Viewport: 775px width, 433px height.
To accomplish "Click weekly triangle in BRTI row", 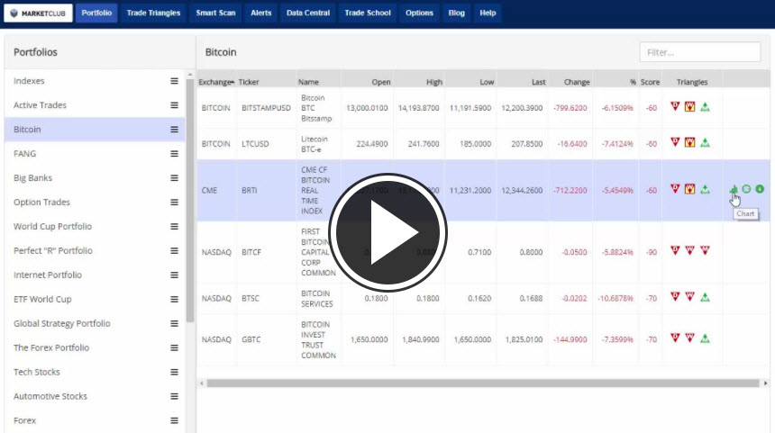I will pyautogui.click(x=690, y=189).
